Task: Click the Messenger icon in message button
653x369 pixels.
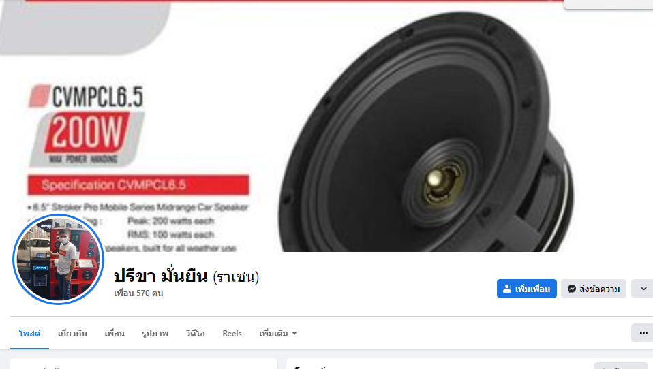Action: 572,289
